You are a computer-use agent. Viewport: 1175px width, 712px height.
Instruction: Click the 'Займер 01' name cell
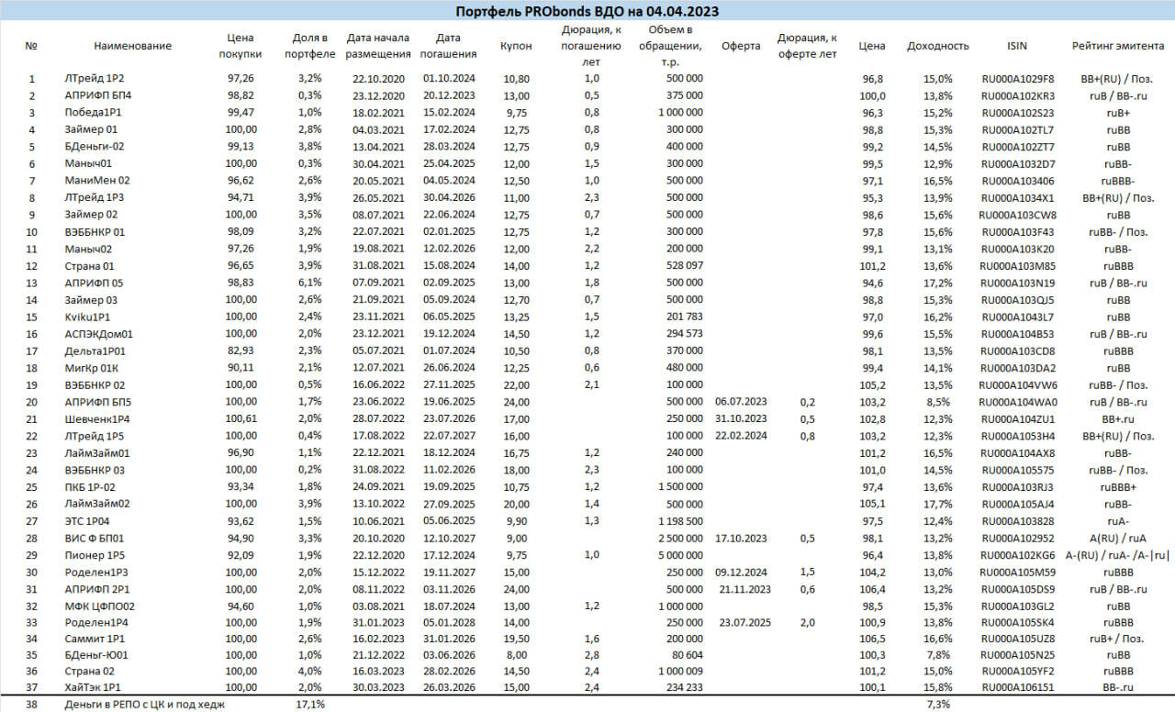(x=91, y=129)
